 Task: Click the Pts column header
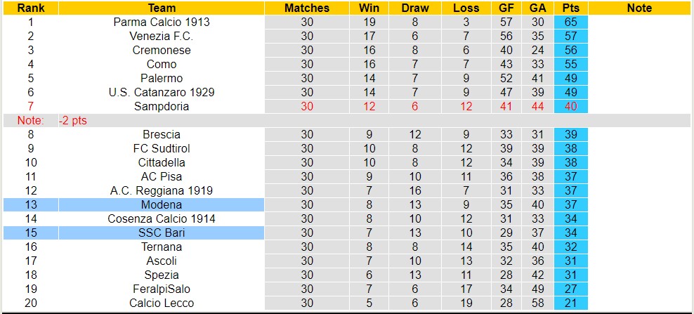570,8
